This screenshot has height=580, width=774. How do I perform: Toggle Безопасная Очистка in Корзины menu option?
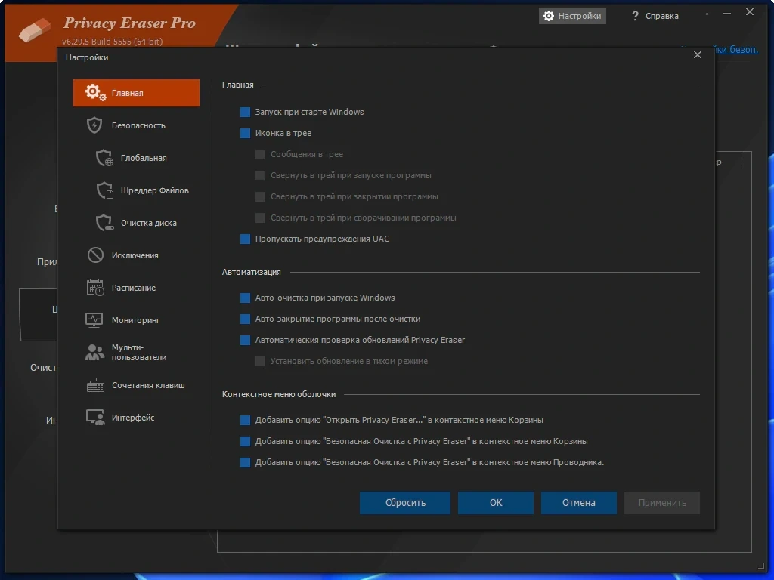(x=245, y=441)
